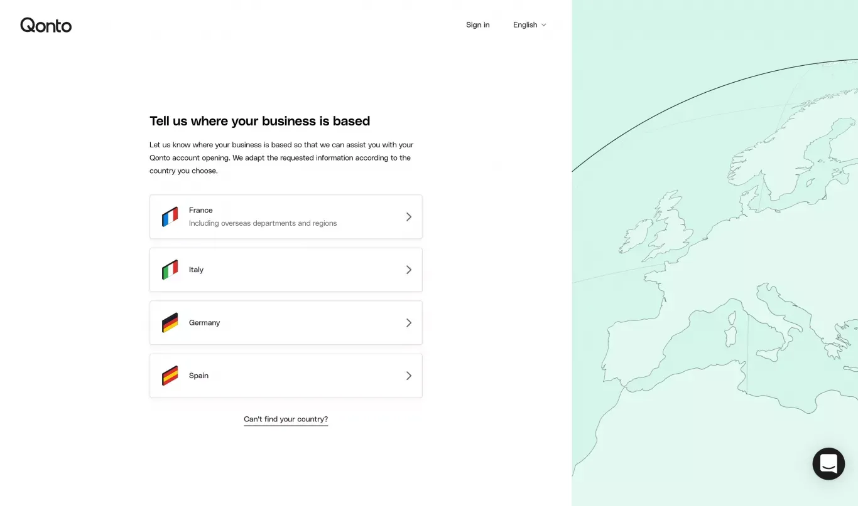The width and height of the screenshot is (858, 506).
Task: Click the Spain flag icon
Action: pyautogui.click(x=170, y=376)
